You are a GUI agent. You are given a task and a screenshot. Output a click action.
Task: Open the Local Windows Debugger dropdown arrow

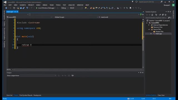(56, 8)
